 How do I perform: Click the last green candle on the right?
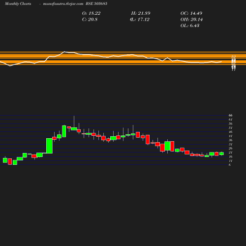tap(221, 154)
